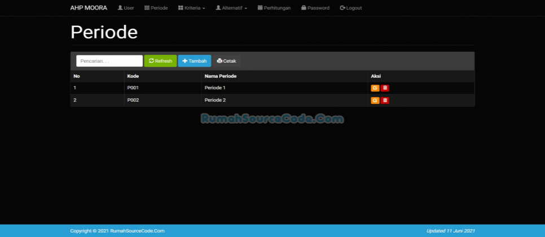Click the edit icon for Periode 2

pos(375,100)
